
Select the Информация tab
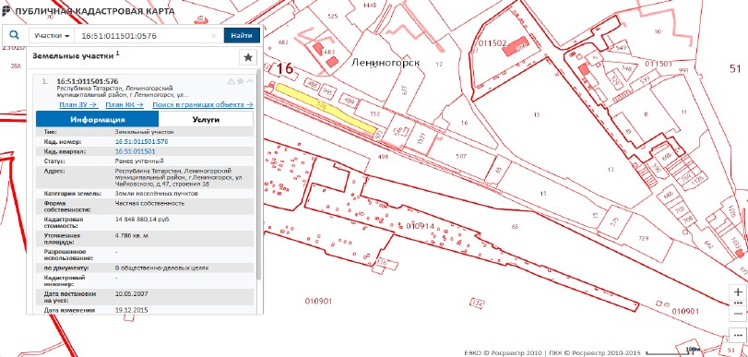coord(98,119)
